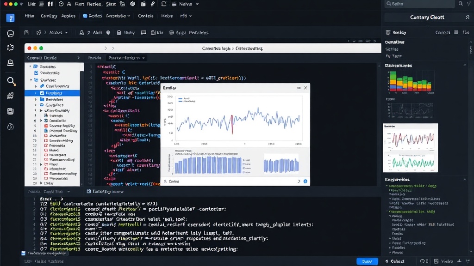Click the refresh icon at the chart popup bottom

pyautogui.click(x=299, y=181)
